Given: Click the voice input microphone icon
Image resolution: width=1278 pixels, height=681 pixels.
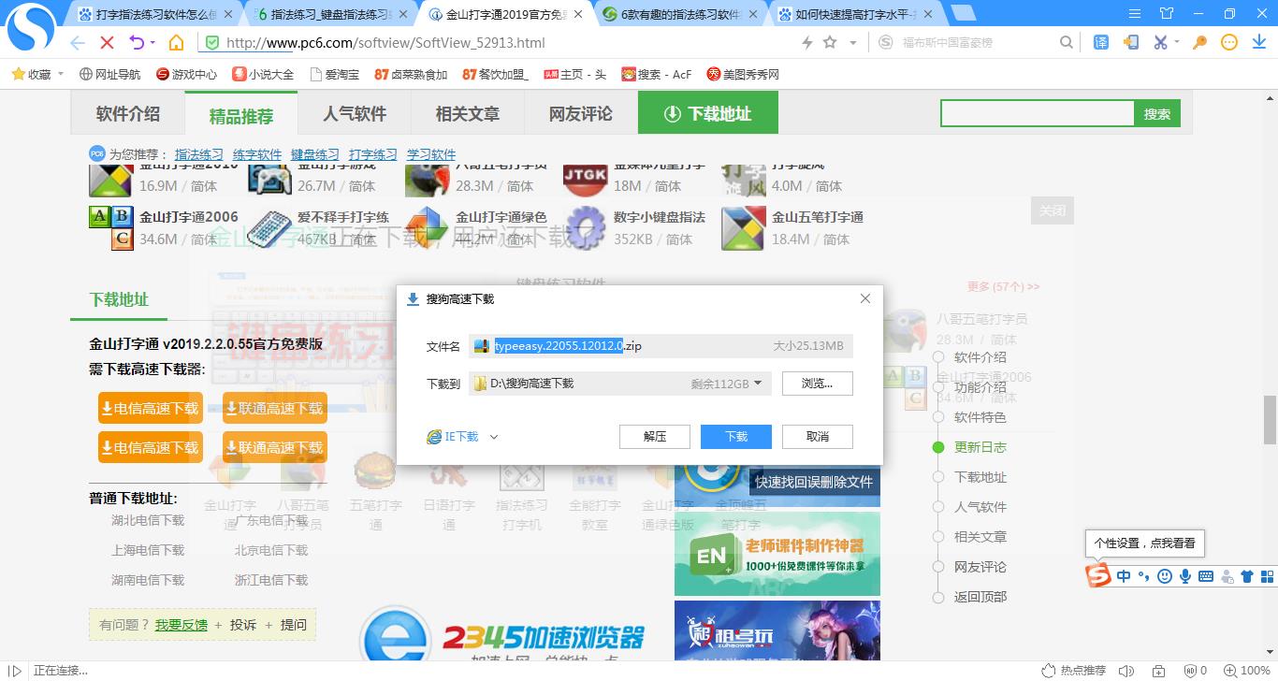Looking at the screenshot, I should click(x=1185, y=576).
